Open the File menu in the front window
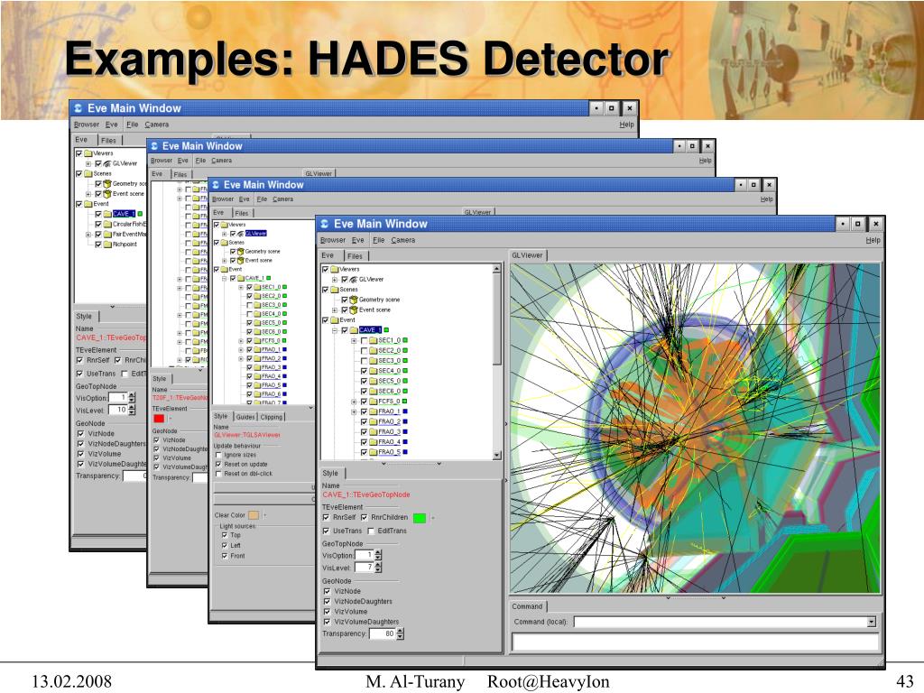The image size is (924, 693). 378,240
